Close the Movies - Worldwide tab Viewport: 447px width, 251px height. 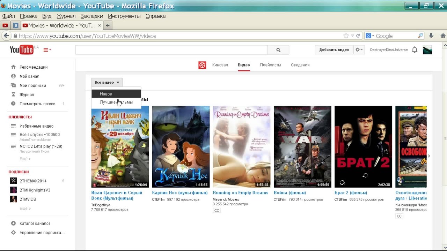click(100, 25)
